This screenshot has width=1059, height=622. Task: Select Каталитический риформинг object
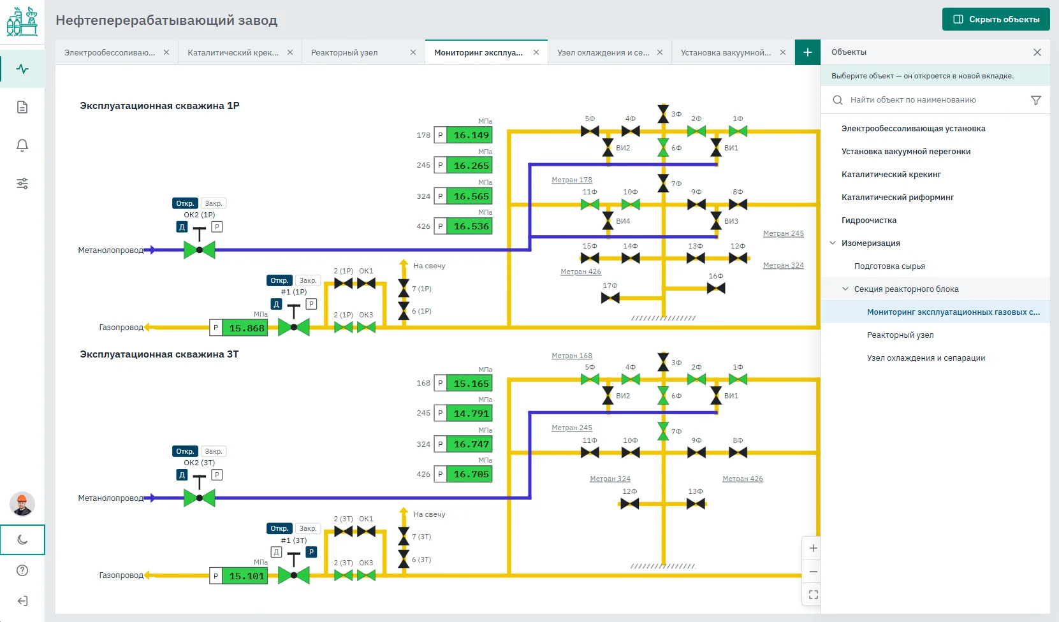(898, 197)
